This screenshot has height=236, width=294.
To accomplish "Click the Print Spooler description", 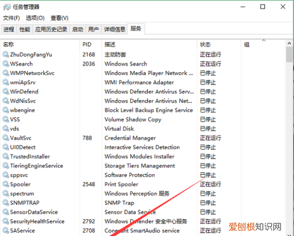I will [122, 184].
